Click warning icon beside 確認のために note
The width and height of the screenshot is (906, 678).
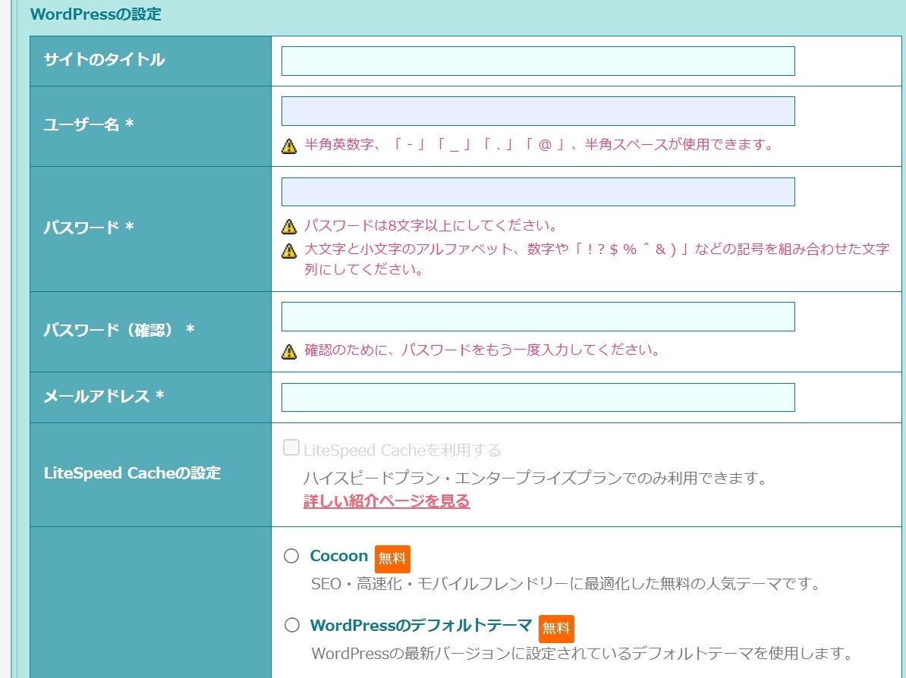[x=289, y=352]
